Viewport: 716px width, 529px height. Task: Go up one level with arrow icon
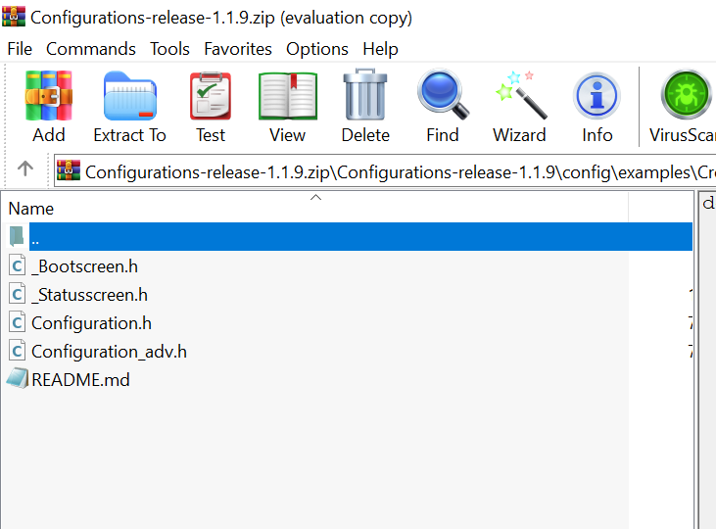click(25, 168)
